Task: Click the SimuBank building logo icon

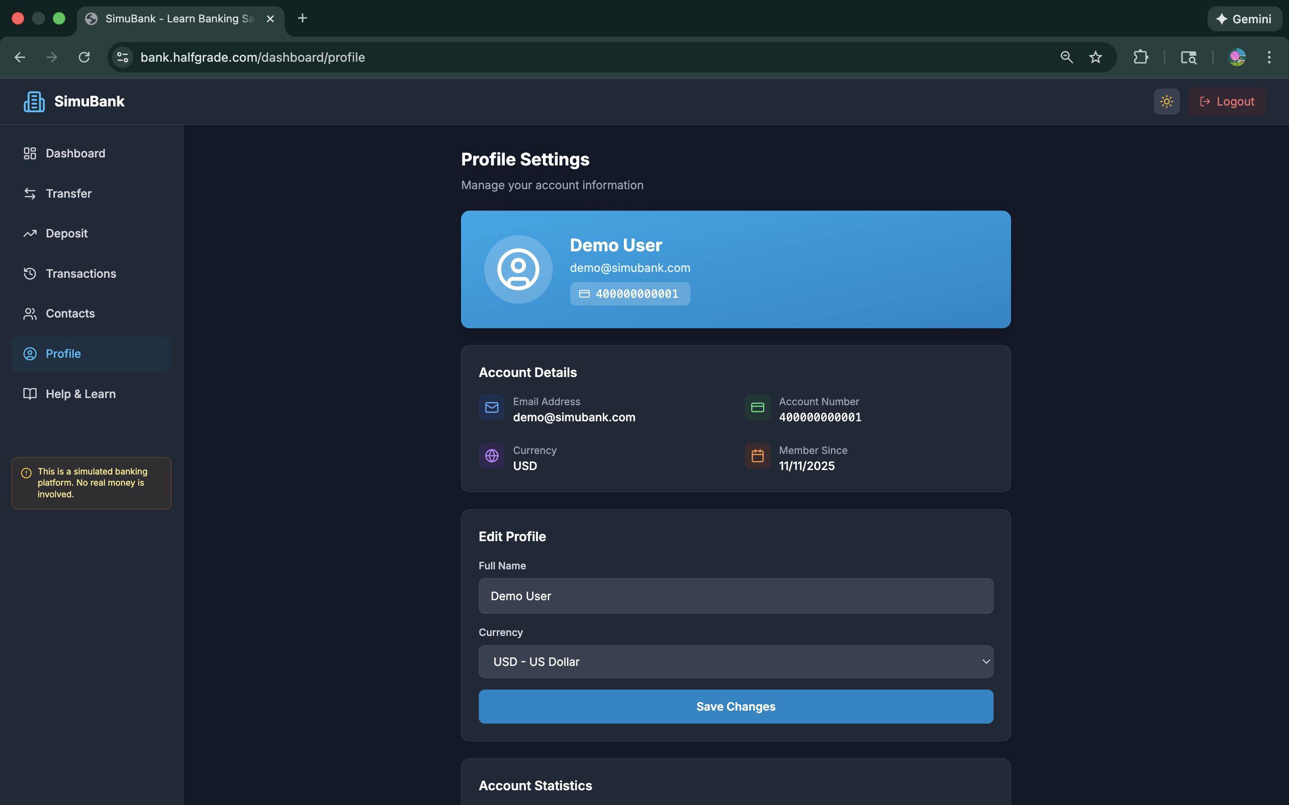Action: 33,101
